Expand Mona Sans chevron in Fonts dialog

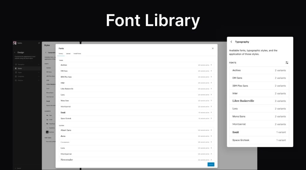211,101
